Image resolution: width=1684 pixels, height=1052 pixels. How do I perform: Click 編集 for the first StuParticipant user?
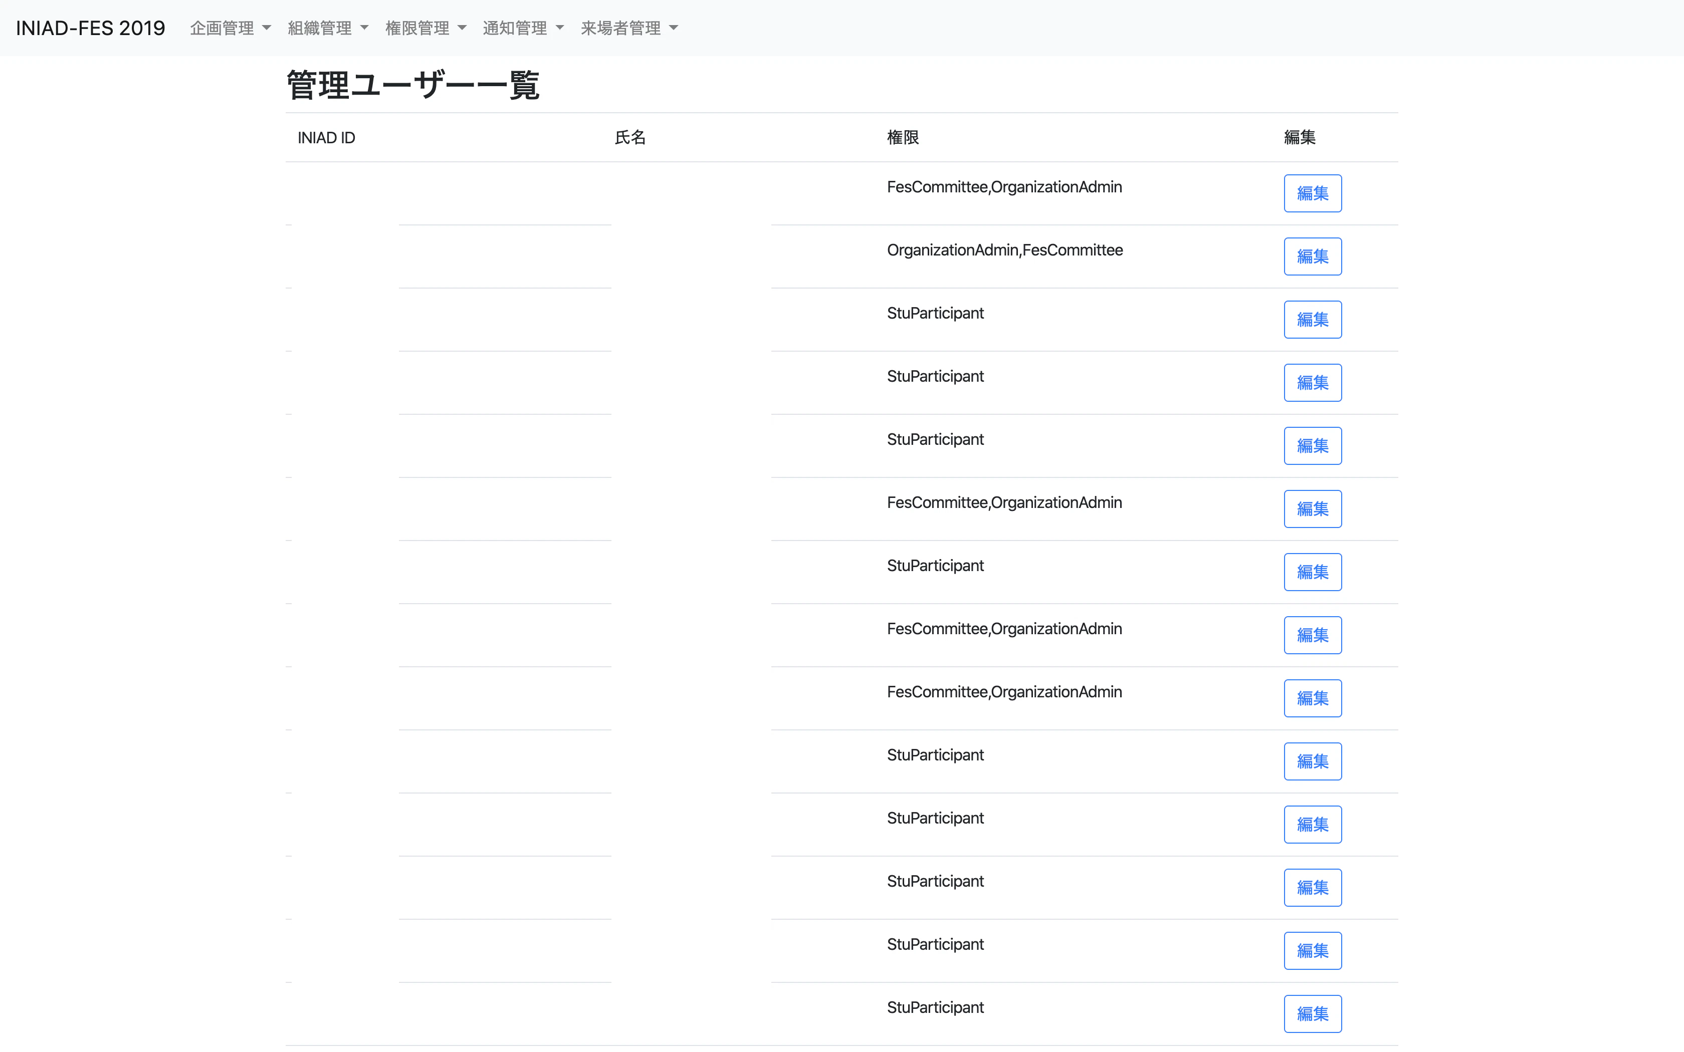1313,319
